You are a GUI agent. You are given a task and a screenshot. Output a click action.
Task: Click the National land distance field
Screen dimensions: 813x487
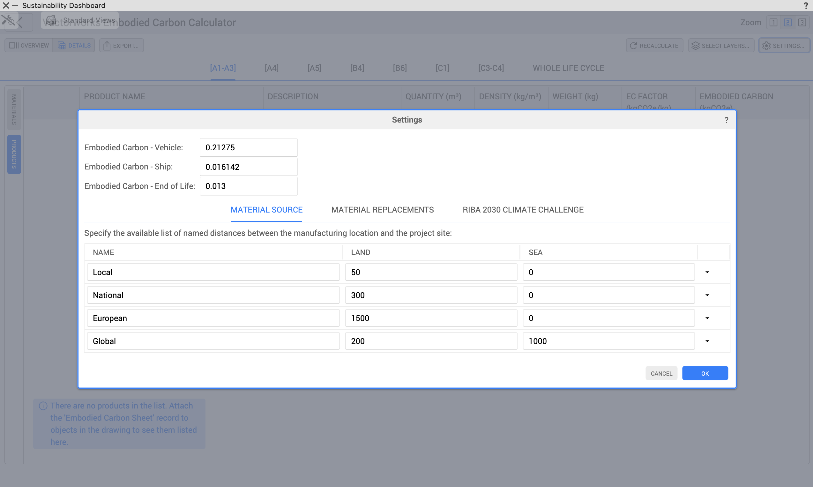coord(431,295)
